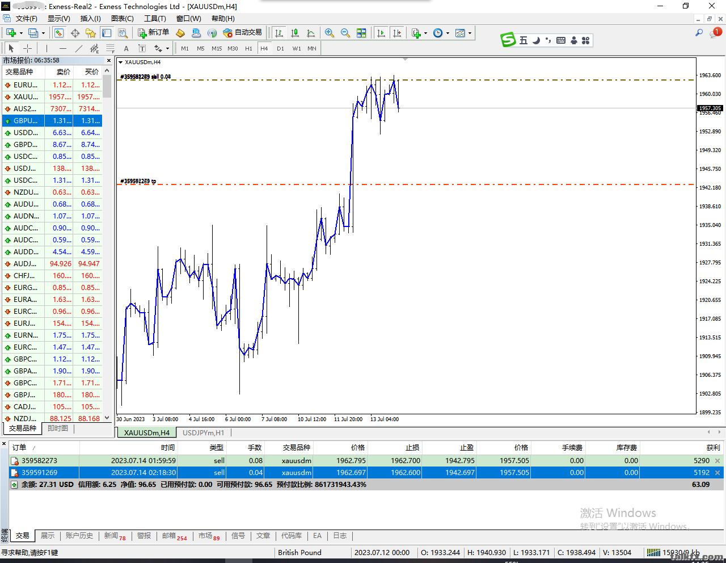Close the Market Watch panel
The image size is (726, 563).
tap(109, 60)
